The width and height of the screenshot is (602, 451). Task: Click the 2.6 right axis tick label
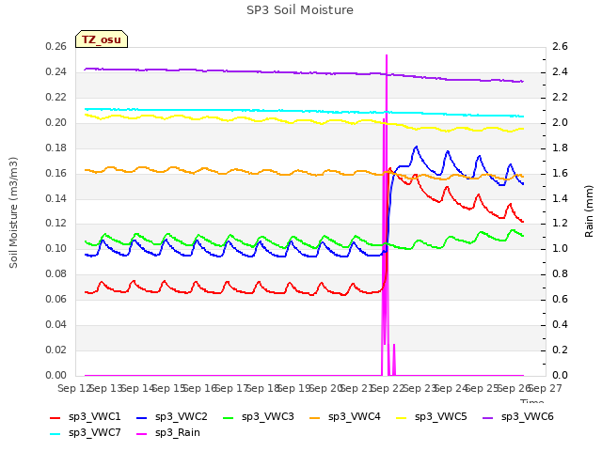[560, 47]
